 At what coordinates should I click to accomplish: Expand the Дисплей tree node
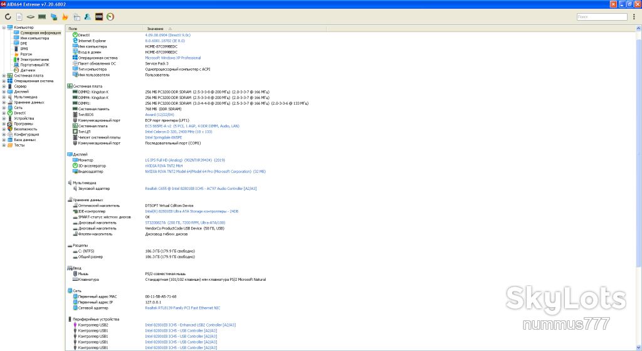(4, 92)
